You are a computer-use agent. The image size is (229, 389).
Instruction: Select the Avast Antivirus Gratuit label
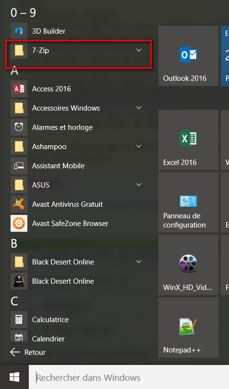tap(68, 204)
